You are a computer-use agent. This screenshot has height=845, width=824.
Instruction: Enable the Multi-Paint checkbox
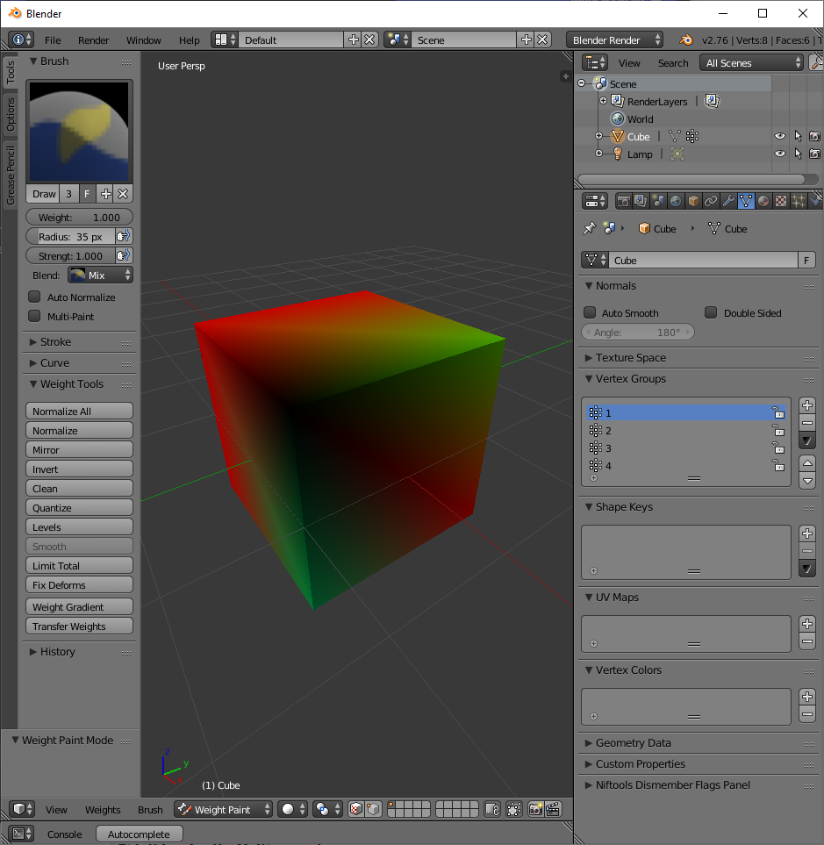tap(34, 317)
